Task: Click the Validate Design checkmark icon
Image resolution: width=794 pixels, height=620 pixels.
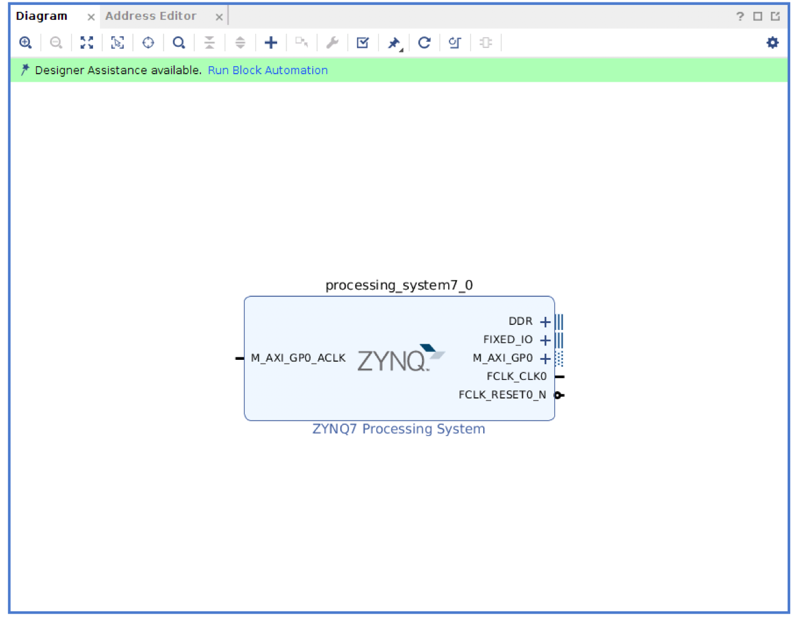Action: coord(363,42)
